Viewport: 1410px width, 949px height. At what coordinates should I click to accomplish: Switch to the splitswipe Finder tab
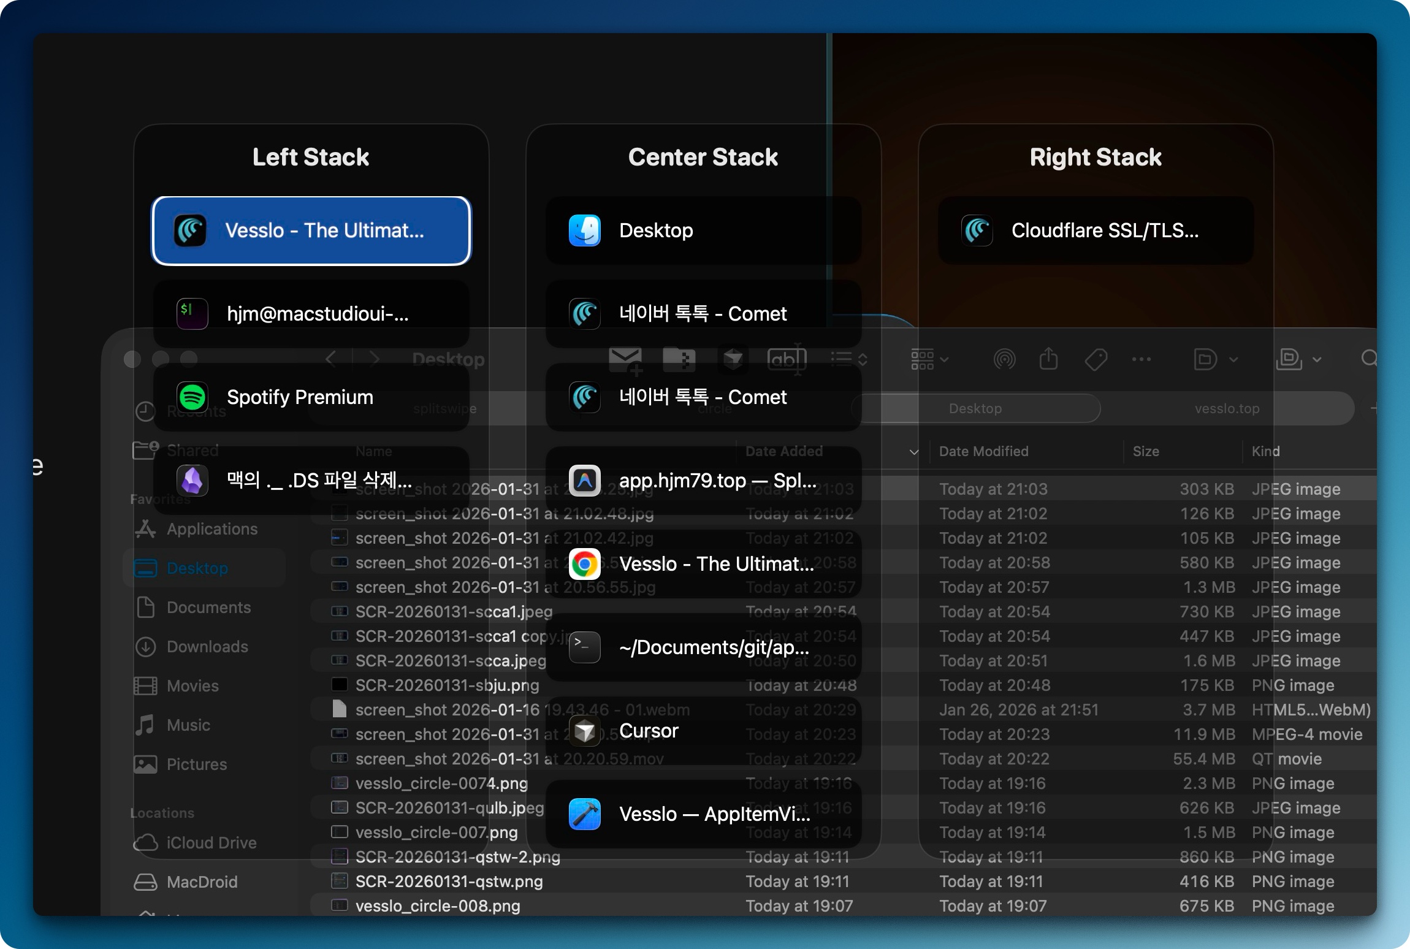(445, 408)
